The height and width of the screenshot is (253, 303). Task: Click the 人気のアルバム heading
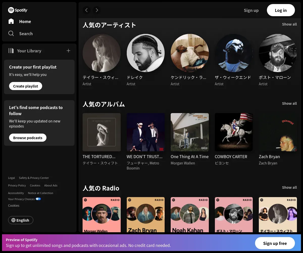pos(104,104)
